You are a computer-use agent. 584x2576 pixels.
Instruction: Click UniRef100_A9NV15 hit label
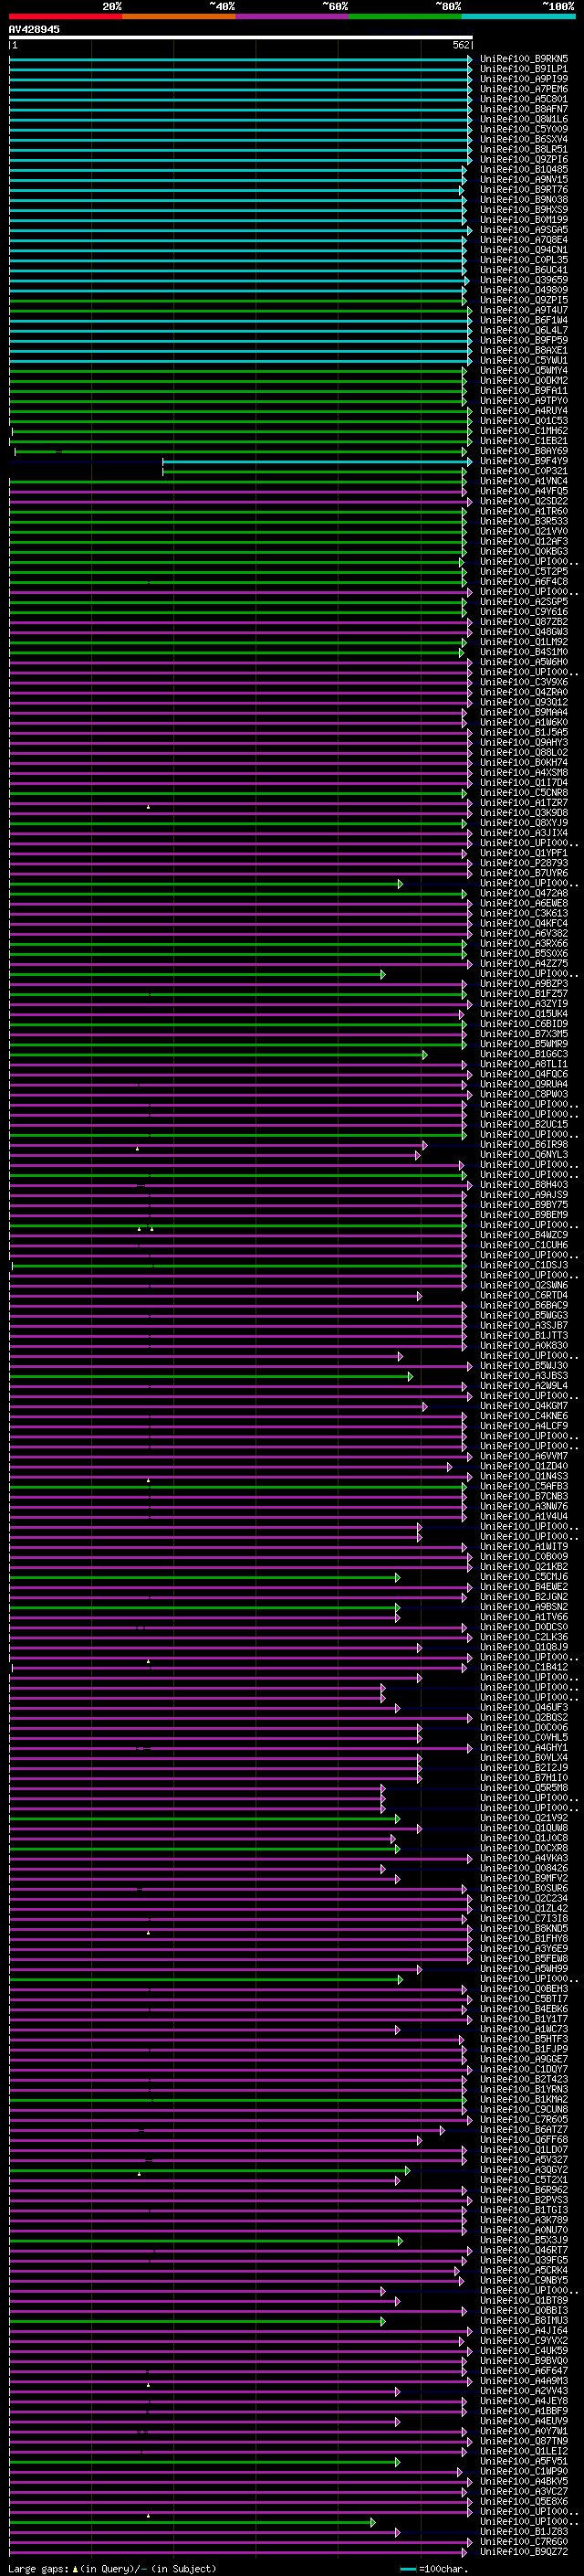point(524,179)
